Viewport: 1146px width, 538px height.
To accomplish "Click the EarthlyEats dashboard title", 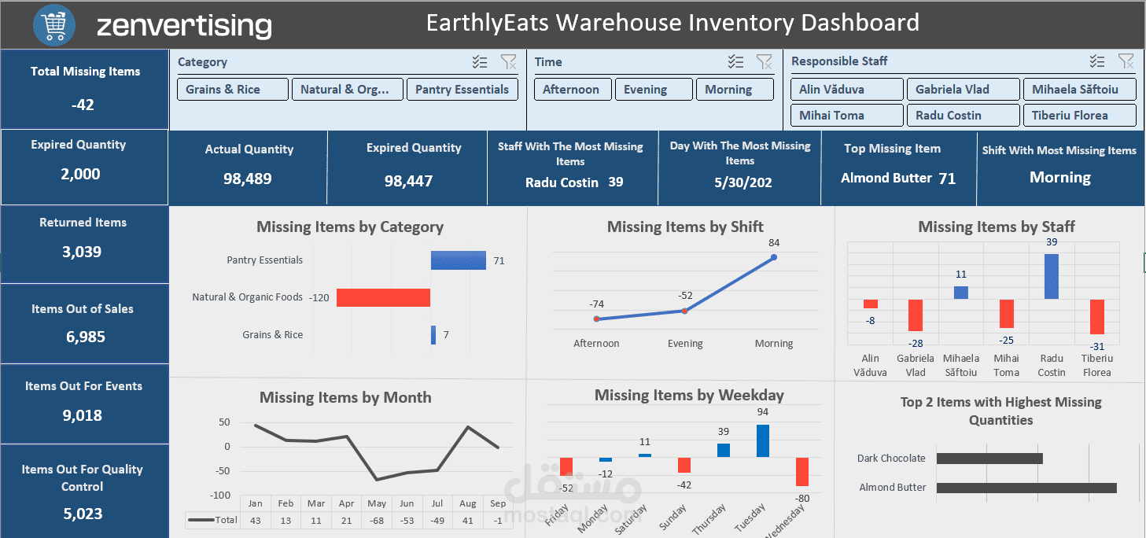I will point(672,23).
